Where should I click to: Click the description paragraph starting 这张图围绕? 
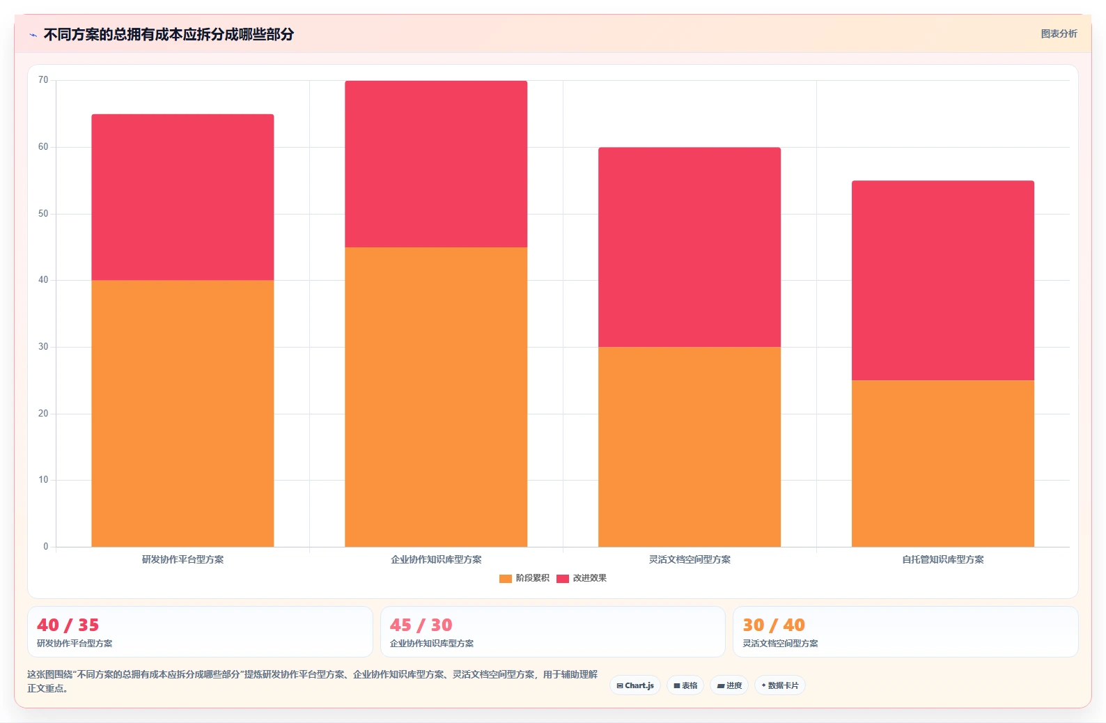click(x=312, y=681)
